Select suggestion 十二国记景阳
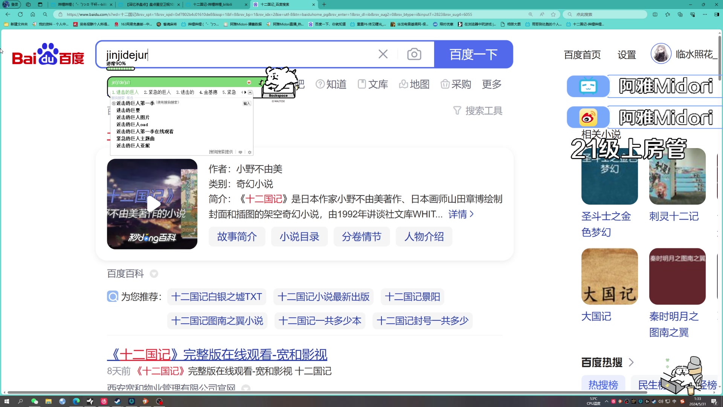 tap(412, 297)
